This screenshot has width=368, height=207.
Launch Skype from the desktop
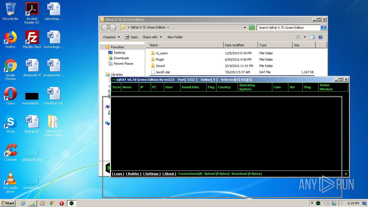[x=10, y=124]
